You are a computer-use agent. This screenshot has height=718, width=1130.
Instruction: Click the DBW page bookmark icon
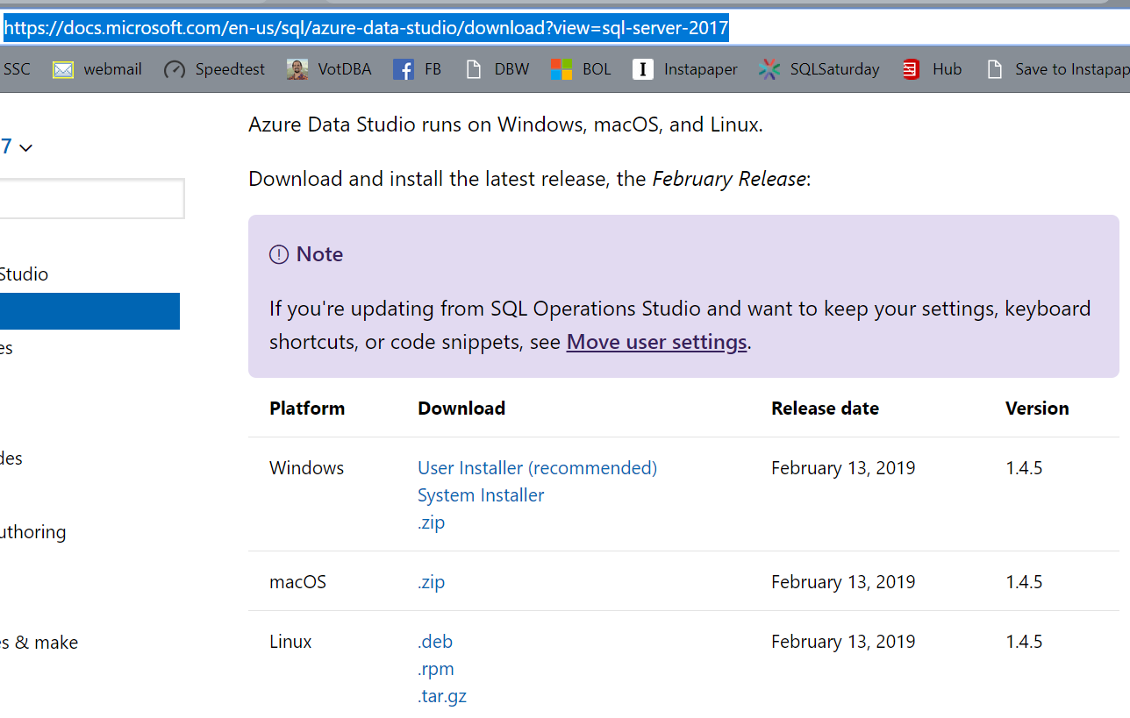point(474,69)
